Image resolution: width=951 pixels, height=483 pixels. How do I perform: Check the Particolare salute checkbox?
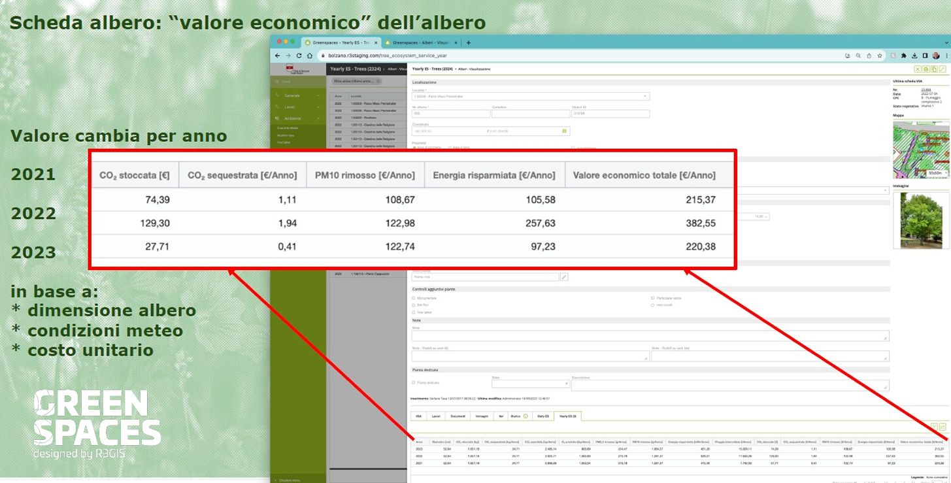tap(652, 298)
